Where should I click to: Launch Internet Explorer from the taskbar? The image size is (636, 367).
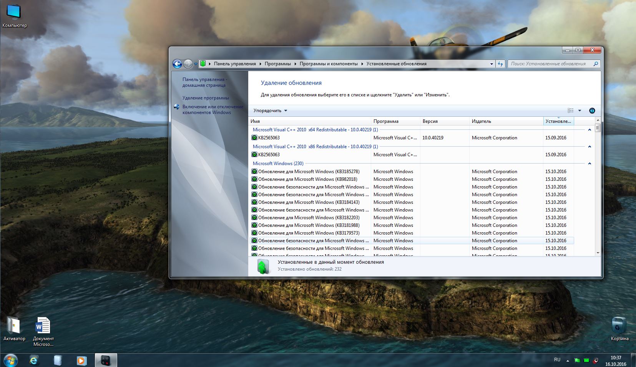pyautogui.click(x=34, y=360)
